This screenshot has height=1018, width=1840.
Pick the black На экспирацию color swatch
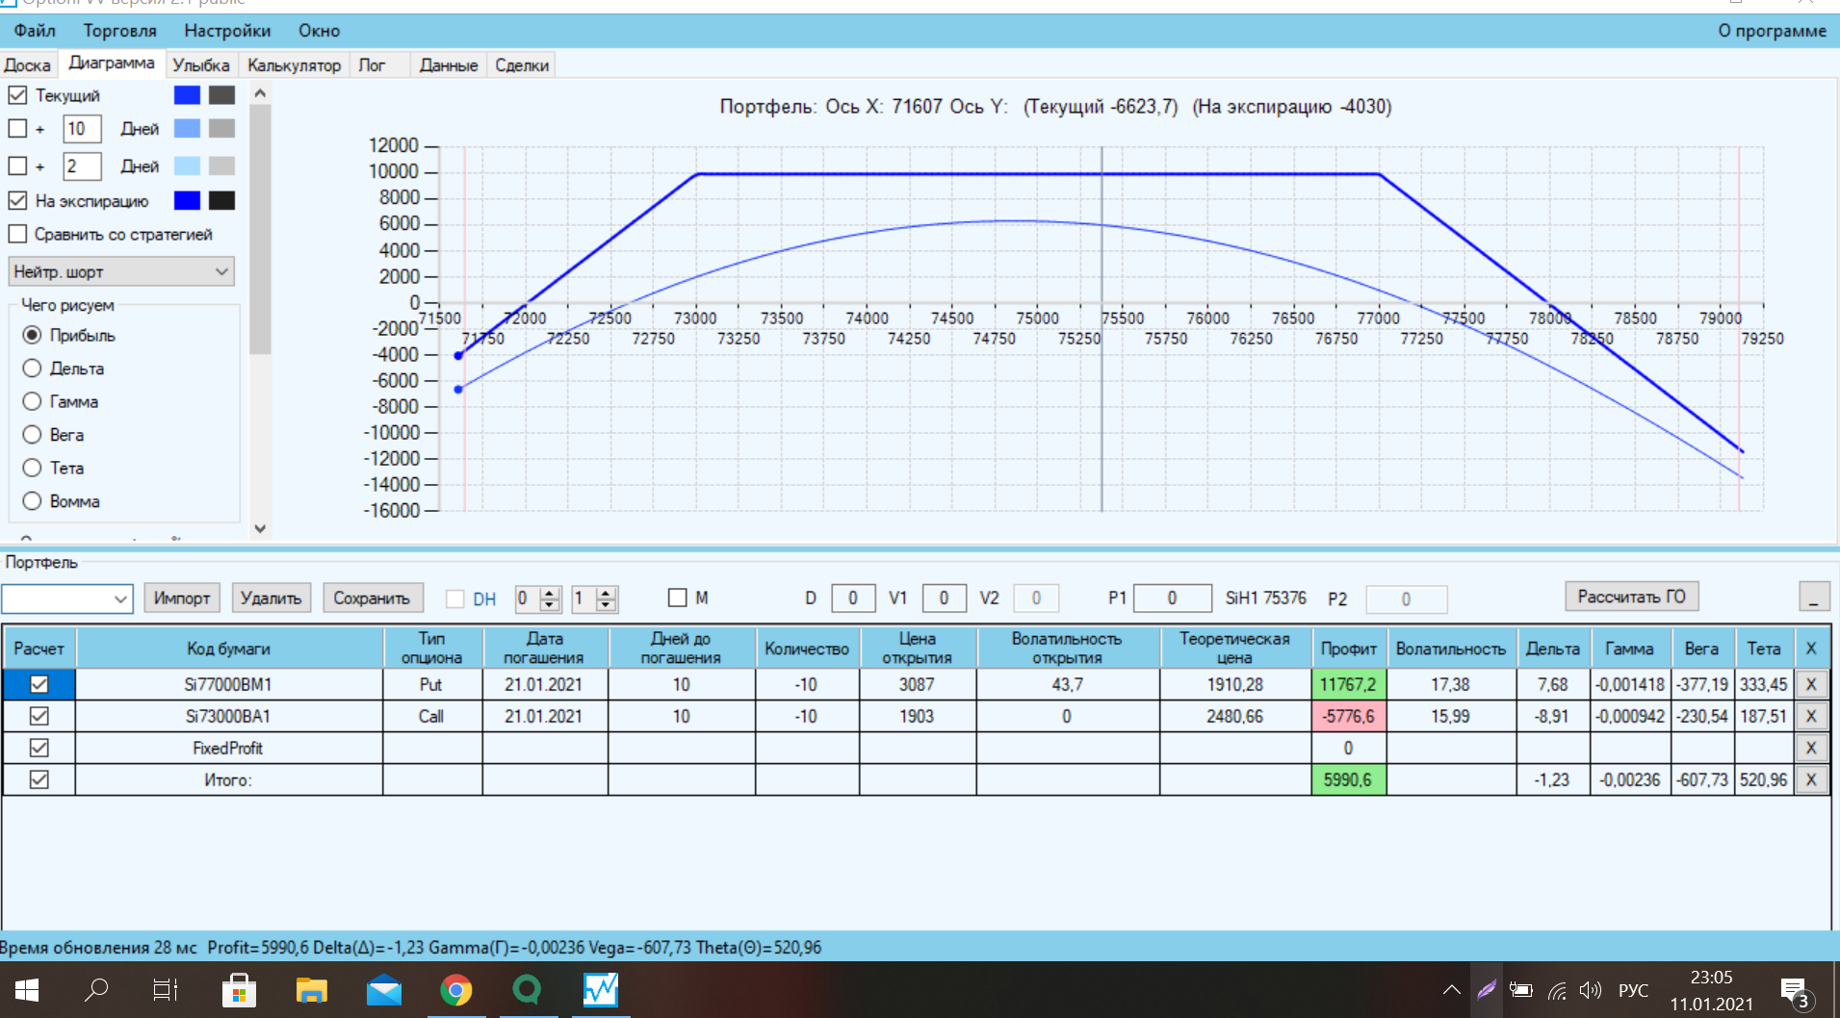point(221,200)
